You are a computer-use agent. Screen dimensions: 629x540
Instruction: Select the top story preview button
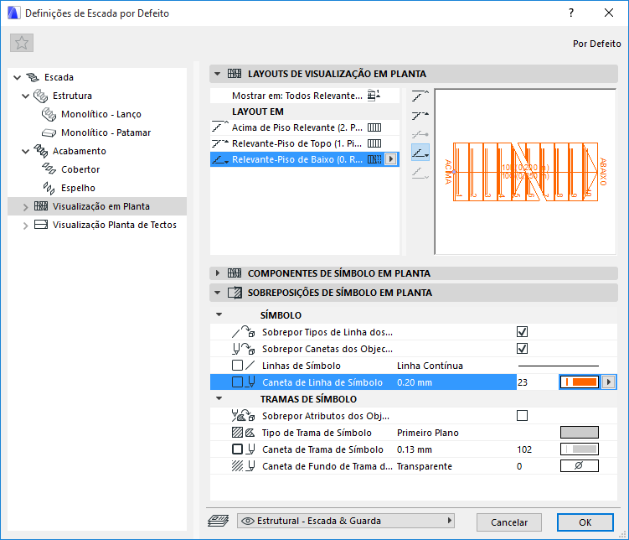420,116
